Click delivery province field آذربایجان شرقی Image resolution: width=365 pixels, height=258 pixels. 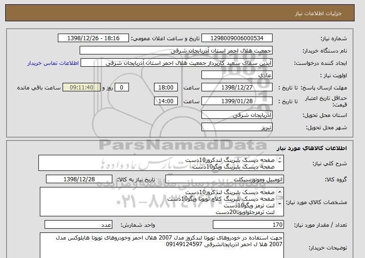[237, 115]
